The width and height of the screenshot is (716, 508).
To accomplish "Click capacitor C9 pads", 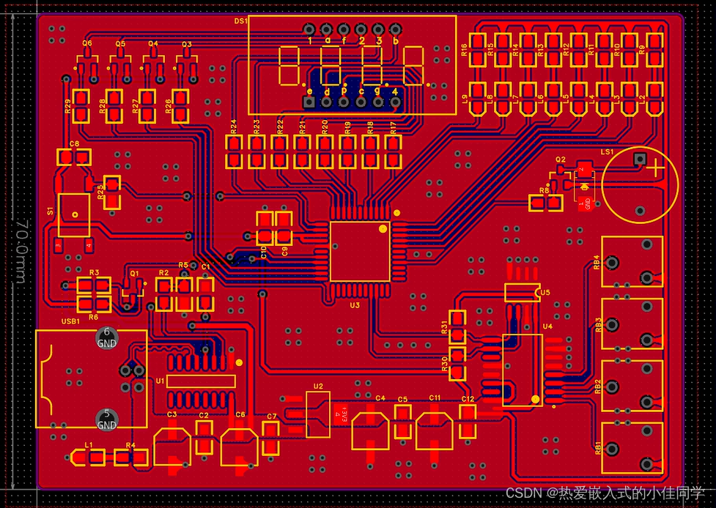I will pos(284,228).
